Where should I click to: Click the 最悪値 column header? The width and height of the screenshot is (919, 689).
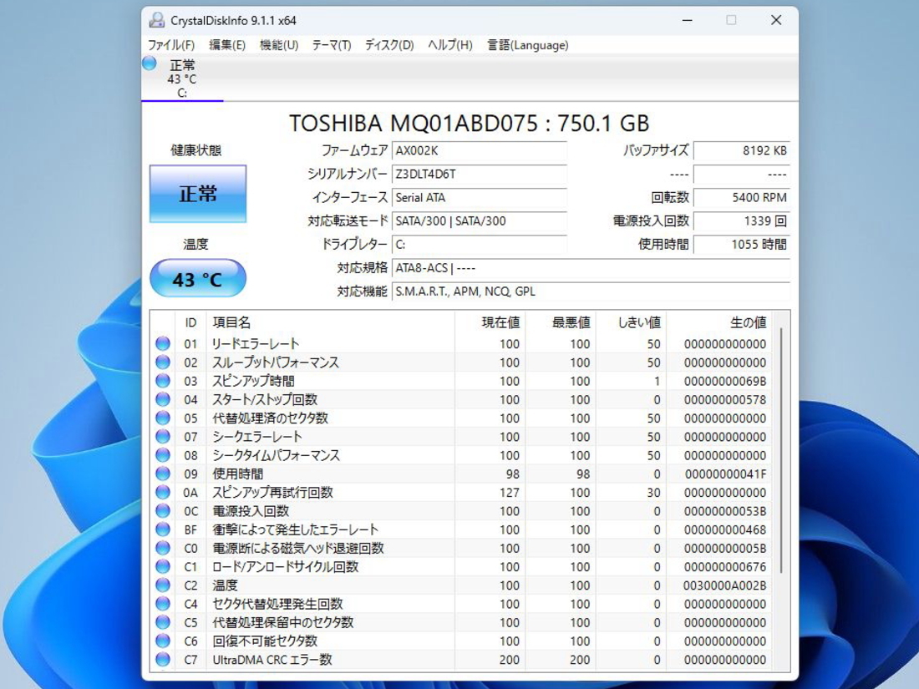(x=561, y=323)
